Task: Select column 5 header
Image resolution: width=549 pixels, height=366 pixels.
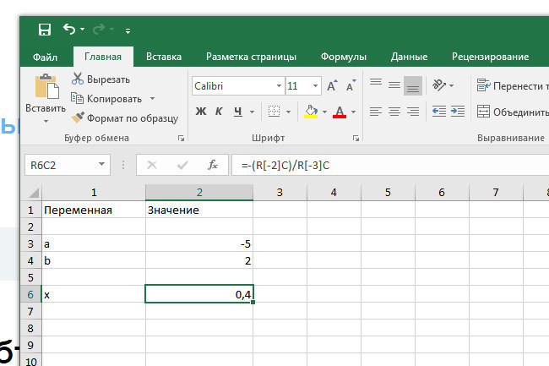Action: click(x=388, y=192)
